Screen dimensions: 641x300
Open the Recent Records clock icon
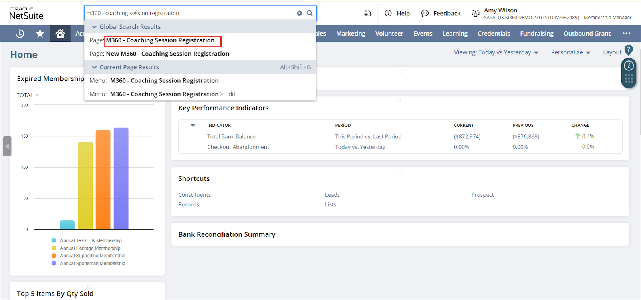(20, 34)
